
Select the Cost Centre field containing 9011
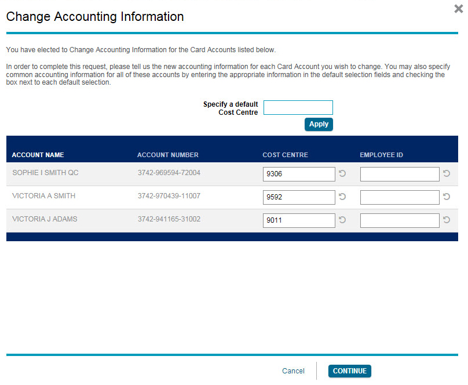click(299, 220)
